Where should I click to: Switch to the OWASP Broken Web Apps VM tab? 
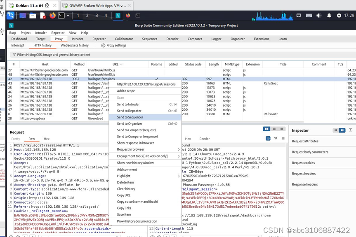tap(97, 5)
